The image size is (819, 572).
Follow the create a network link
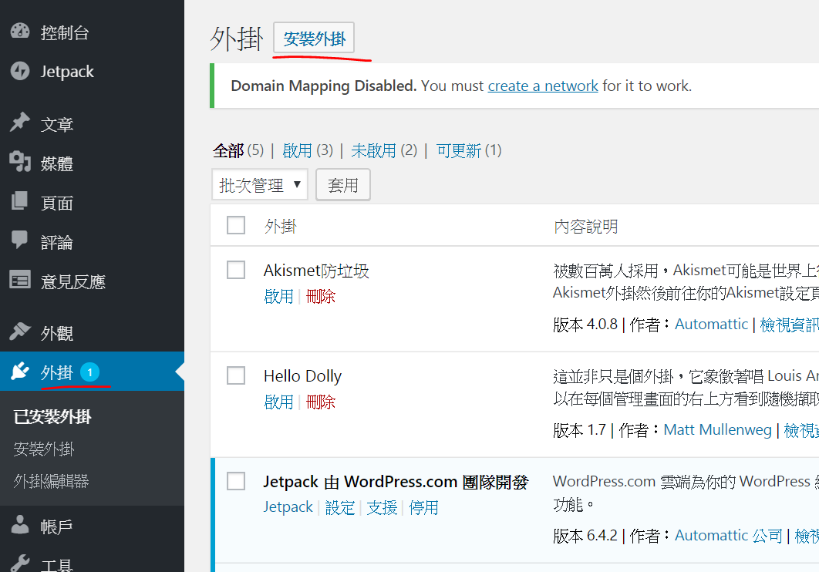543,86
